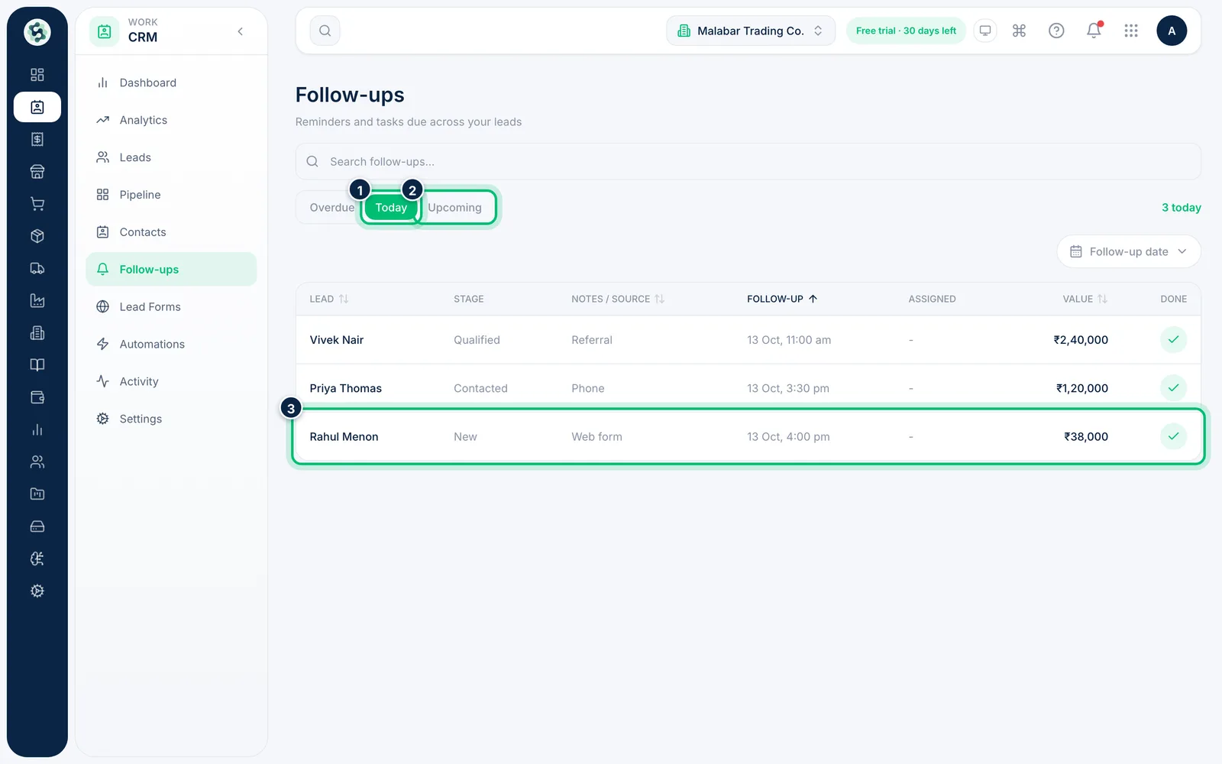
Task: Open the gear settings icon at the rail bottom
Action: click(37, 591)
